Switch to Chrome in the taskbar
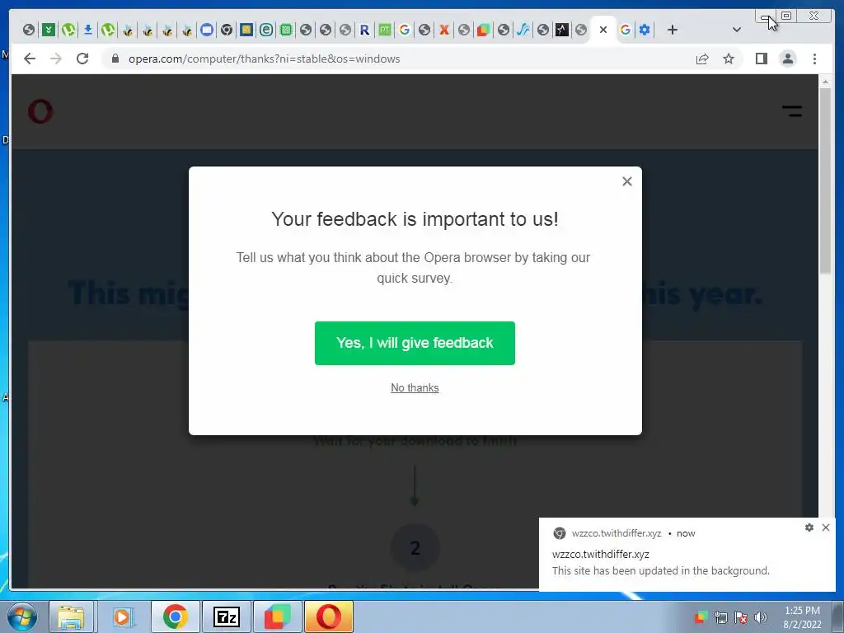This screenshot has width=844, height=633. [176, 617]
